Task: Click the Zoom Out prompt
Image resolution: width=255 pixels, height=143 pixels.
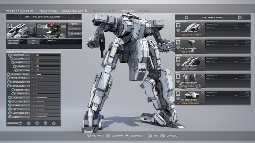Action: tap(134, 136)
